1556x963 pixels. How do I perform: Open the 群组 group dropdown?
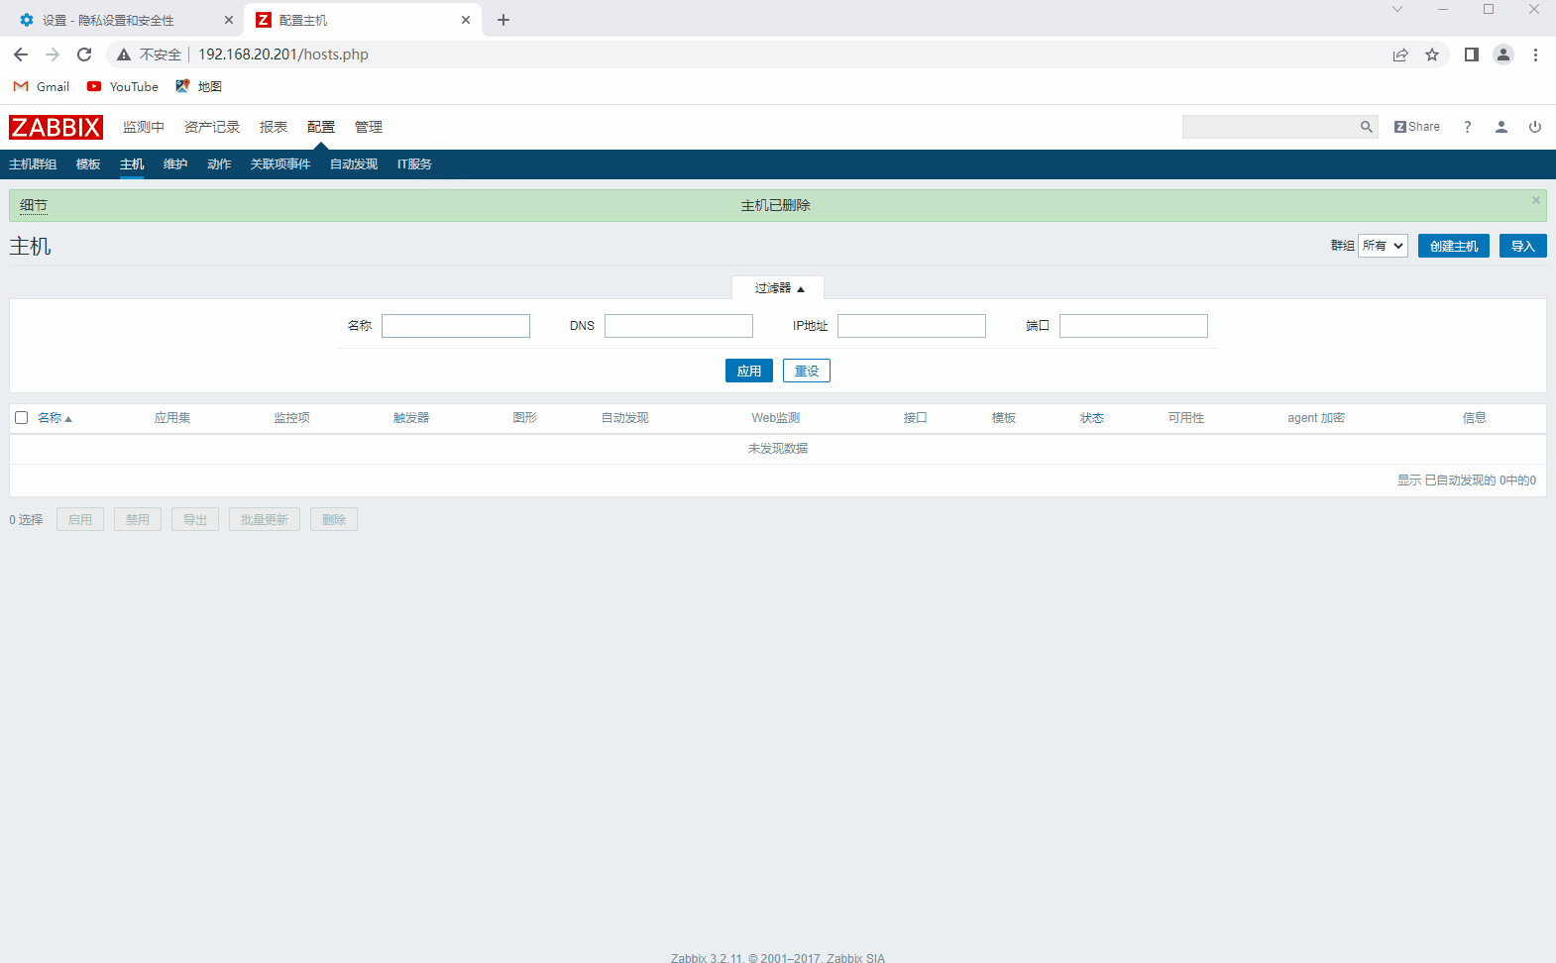tap(1383, 246)
